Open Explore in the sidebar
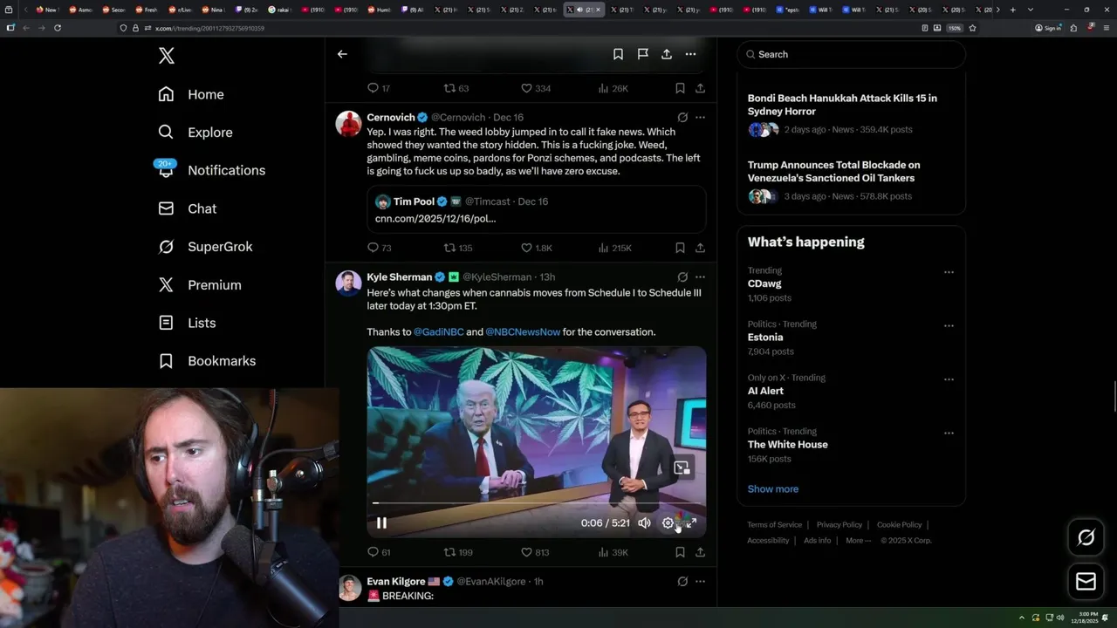The image size is (1117, 628). tap(195, 133)
